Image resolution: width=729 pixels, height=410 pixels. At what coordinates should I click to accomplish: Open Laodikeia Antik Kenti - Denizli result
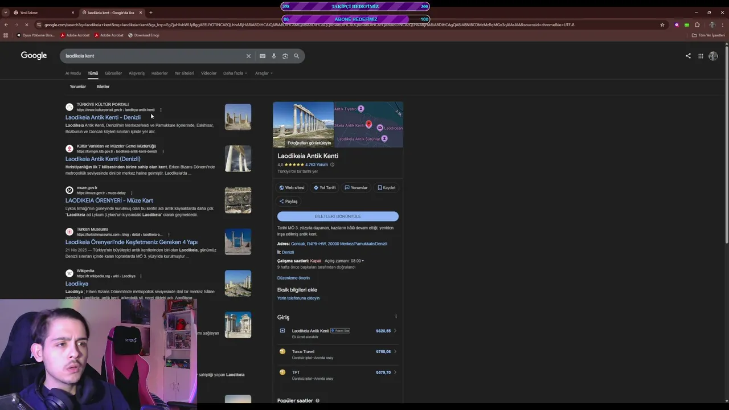[103, 117]
